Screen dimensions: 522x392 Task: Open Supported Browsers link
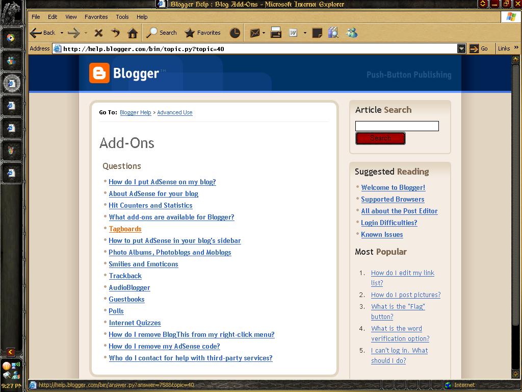pos(393,200)
